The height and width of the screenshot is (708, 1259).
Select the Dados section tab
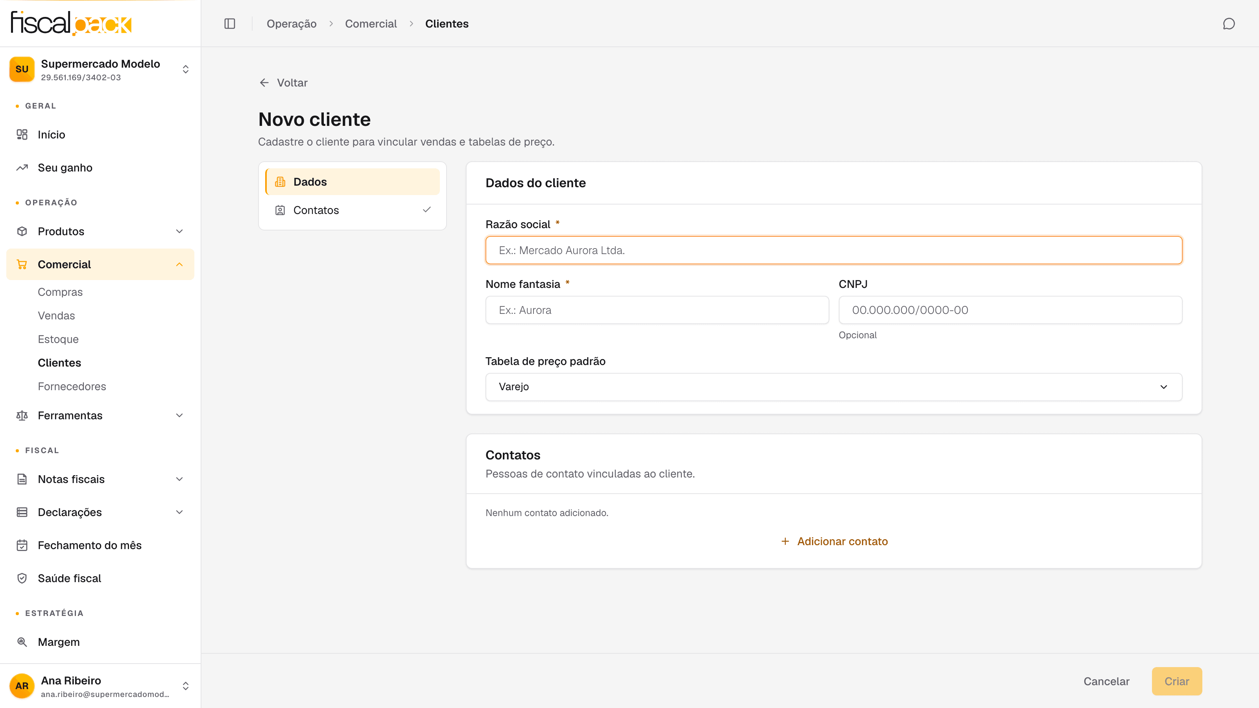click(352, 182)
